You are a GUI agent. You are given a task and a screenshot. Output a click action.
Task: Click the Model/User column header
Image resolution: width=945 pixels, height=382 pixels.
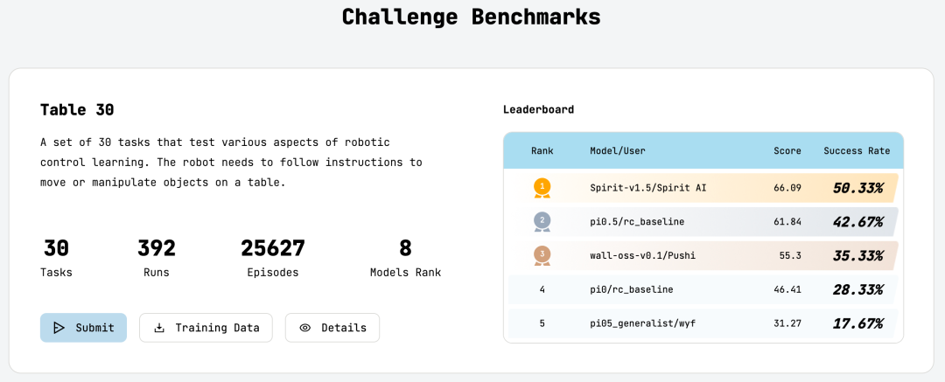[617, 150]
